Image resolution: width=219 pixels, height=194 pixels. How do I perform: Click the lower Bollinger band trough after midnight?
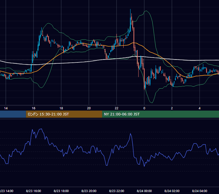[x=152, y=102]
